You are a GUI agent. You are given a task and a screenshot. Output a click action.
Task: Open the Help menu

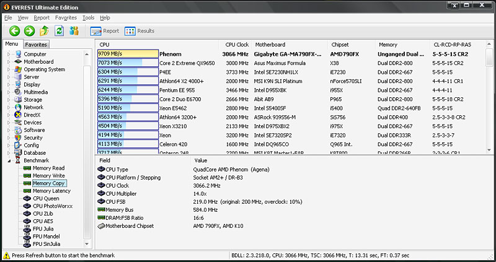click(105, 18)
